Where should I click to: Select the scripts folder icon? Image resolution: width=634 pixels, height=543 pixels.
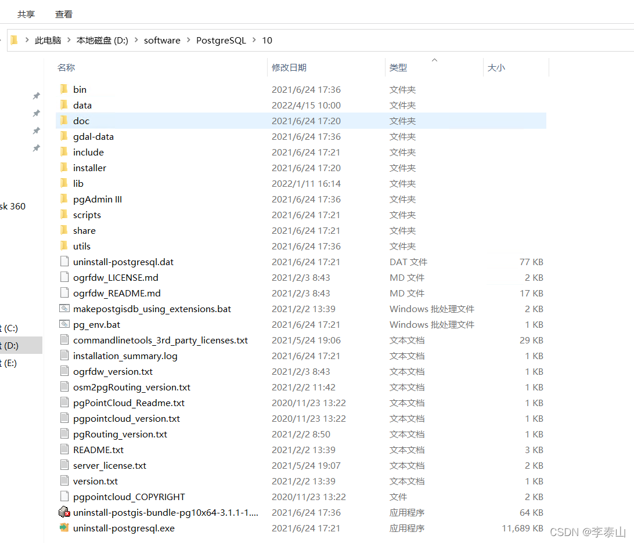[x=64, y=215]
